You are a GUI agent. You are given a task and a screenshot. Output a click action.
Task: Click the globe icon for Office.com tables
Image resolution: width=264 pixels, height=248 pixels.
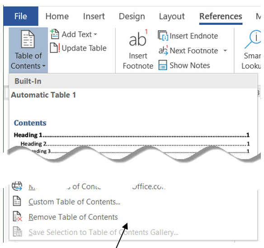[17, 186]
